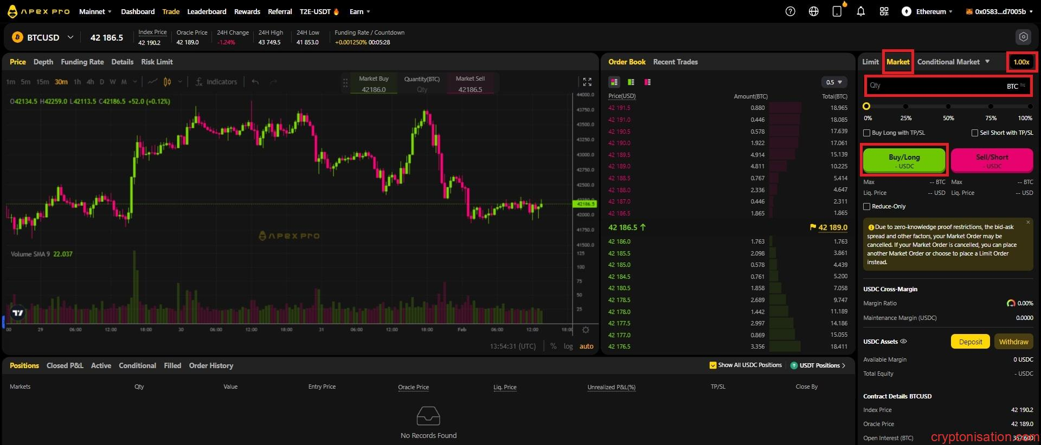The height and width of the screenshot is (445, 1041).
Task: Open chart settings gear icon
Action: tap(586, 330)
